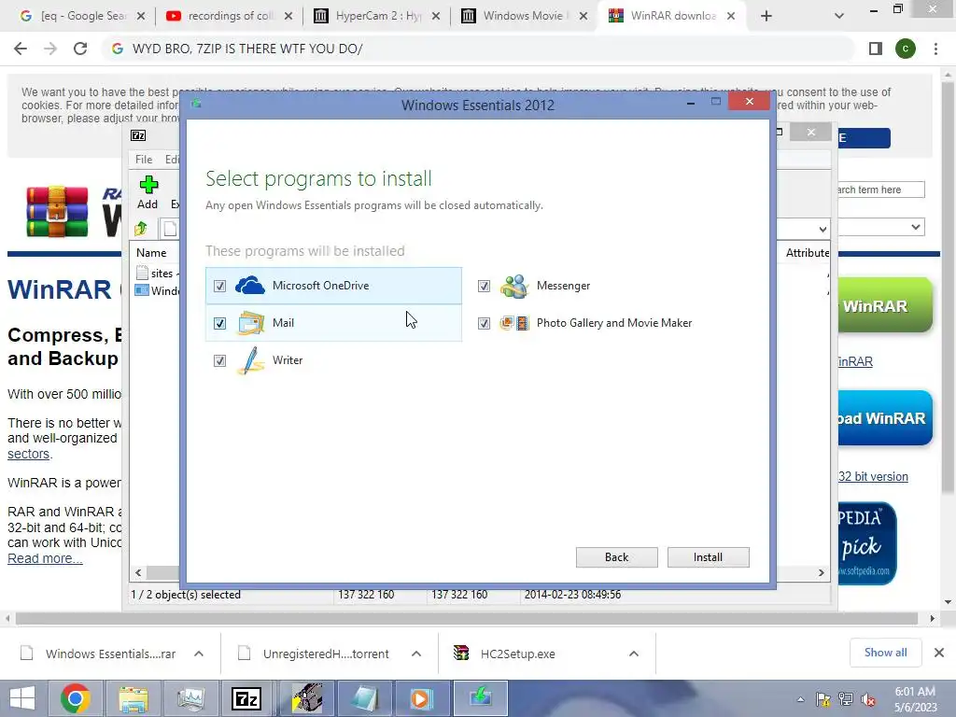
Task: Click the taskbar clock showing 6:01 AM
Action: coord(915,699)
